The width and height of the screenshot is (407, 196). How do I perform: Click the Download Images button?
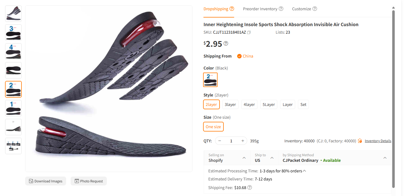pyautogui.click(x=45, y=181)
